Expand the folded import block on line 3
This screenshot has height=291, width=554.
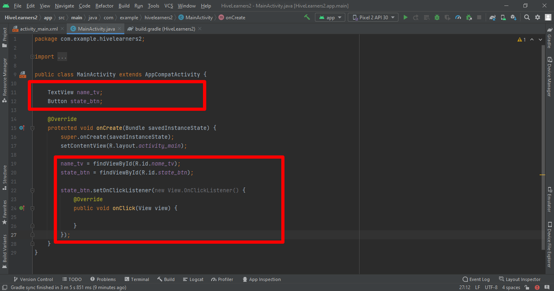click(32, 57)
